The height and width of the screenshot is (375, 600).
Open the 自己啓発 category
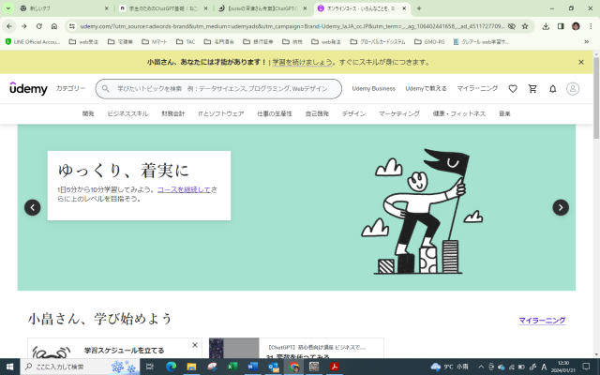click(317, 113)
